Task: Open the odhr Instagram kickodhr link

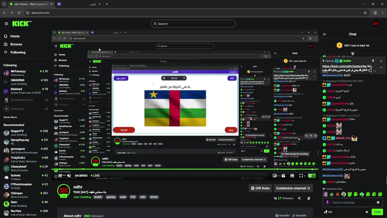Action: click(282, 216)
